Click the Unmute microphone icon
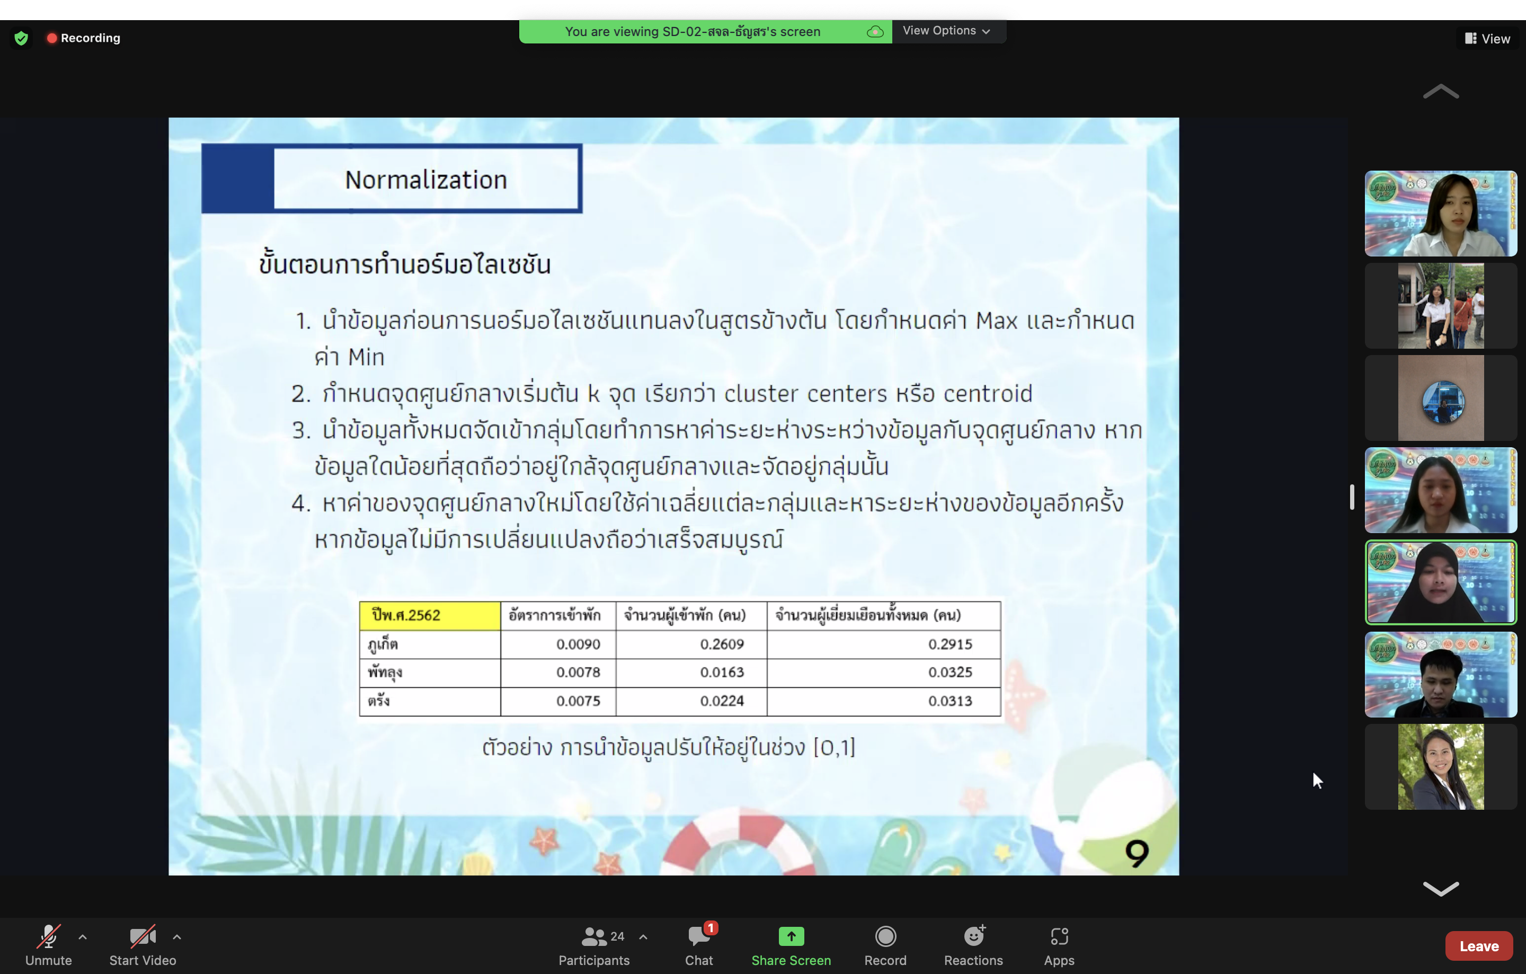The height and width of the screenshot is (974, 1526). click(x=48, y=936)
